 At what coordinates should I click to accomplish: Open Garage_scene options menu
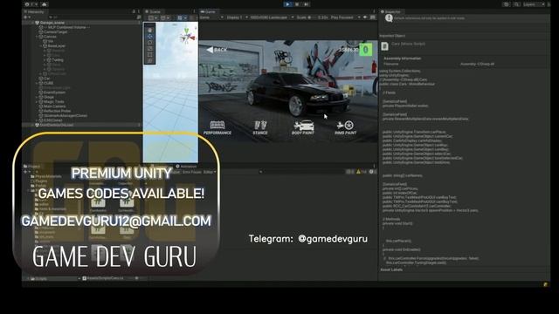pyautogui.click(x=139, y=23)
